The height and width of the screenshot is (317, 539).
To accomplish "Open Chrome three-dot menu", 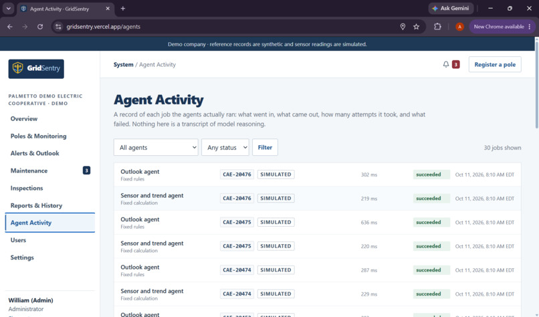I will [x=530, y=27].
